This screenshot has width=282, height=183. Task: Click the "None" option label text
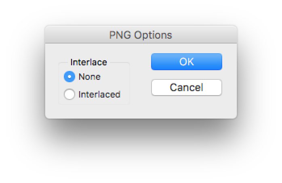[x=89, y=77]
